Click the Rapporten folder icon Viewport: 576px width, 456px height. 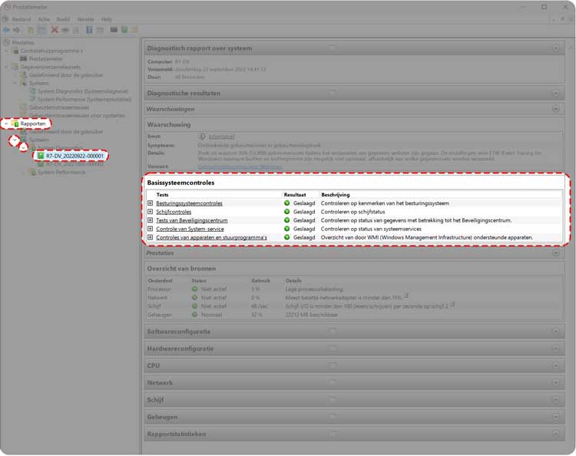(16, 123)
